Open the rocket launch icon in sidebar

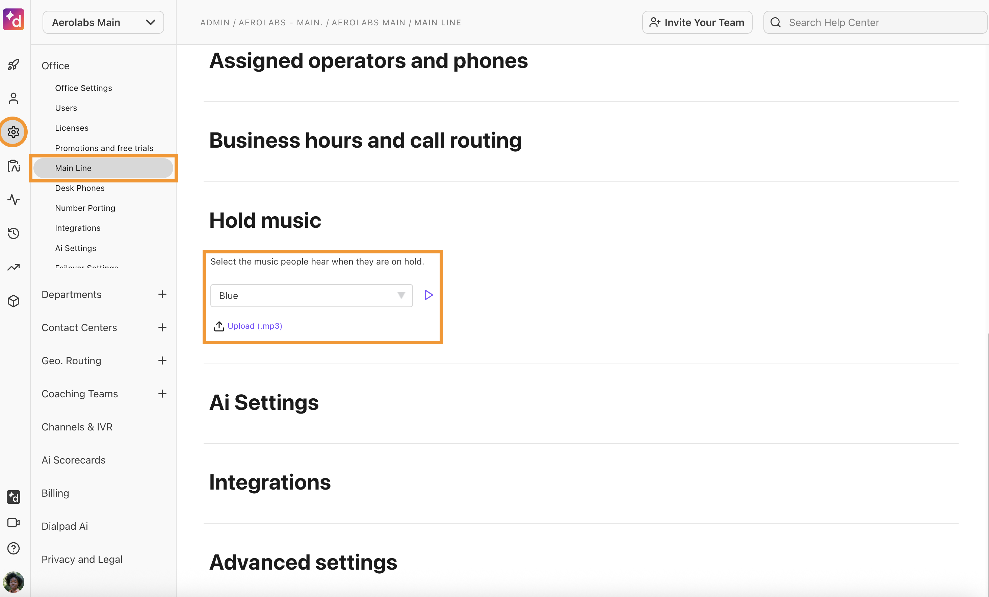tap(14, 65)
